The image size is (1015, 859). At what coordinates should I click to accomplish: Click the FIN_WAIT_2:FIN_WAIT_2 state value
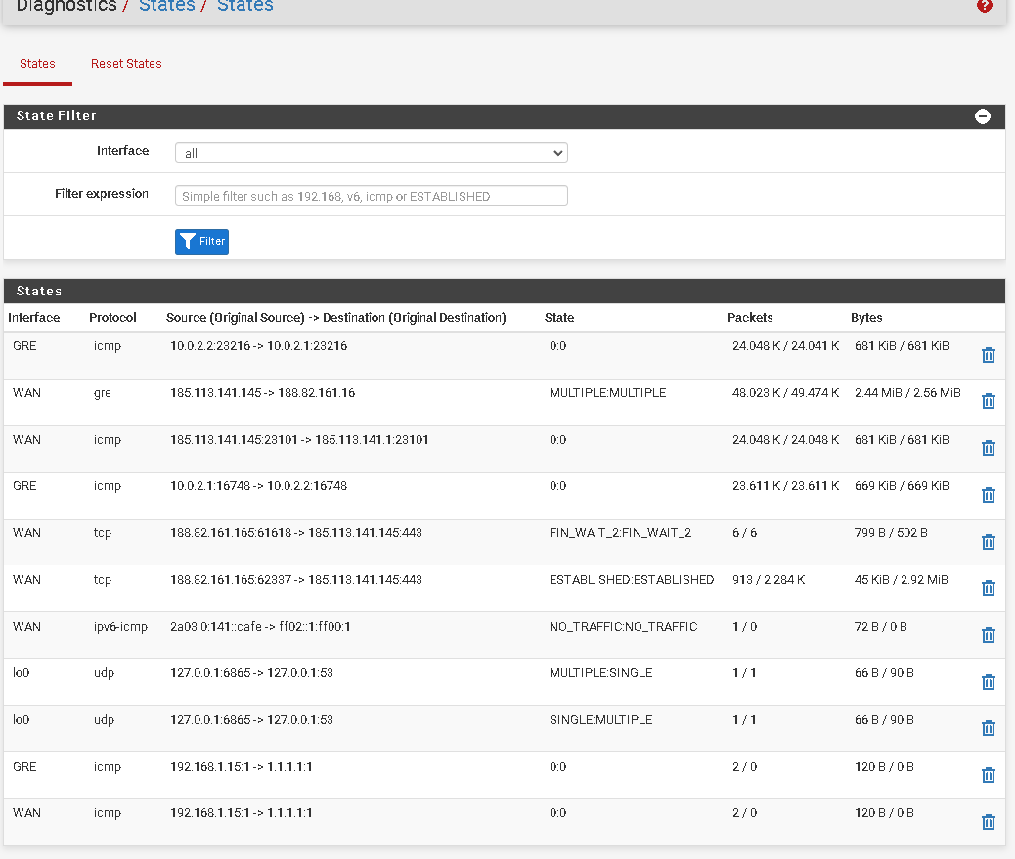[x=620, y=533]
